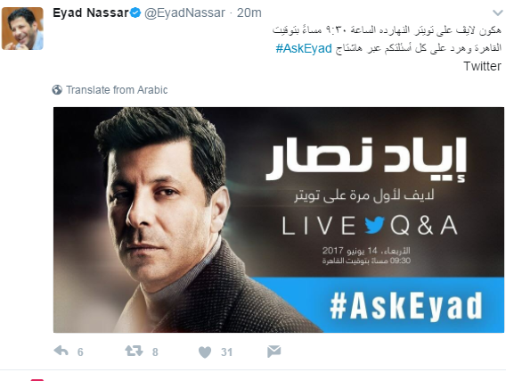
Task: Click the Arabic tweet text body
Action: tap(387, 39)
